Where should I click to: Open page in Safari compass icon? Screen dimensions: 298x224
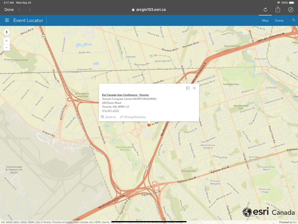pos(291,10)
